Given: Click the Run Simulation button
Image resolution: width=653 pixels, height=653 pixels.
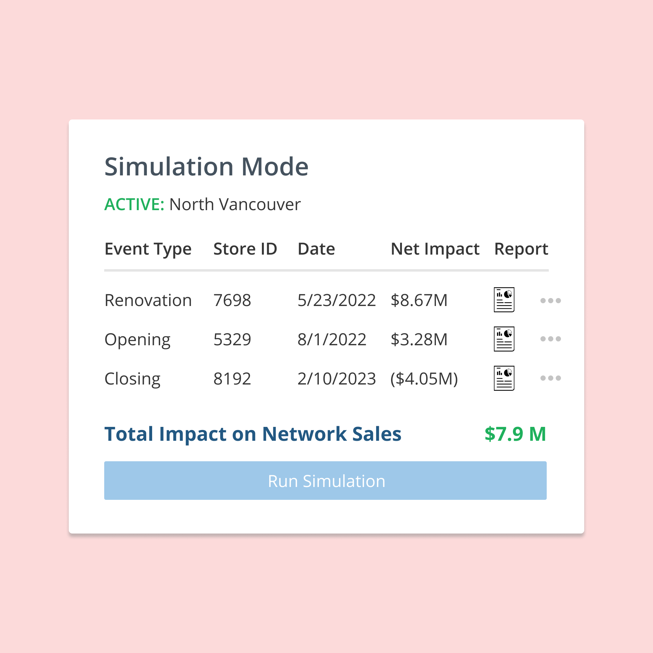Looking at the screenshot, I should 325,481.
